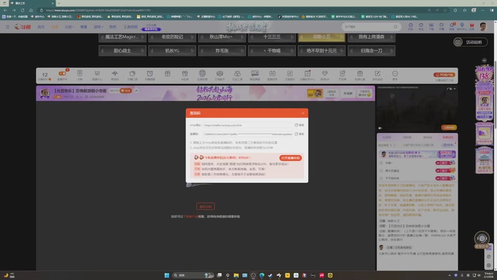This screenshot has height=280, width=497.
Task: Select 甜心战士 streamer button
Action: [x=122, y=50]
